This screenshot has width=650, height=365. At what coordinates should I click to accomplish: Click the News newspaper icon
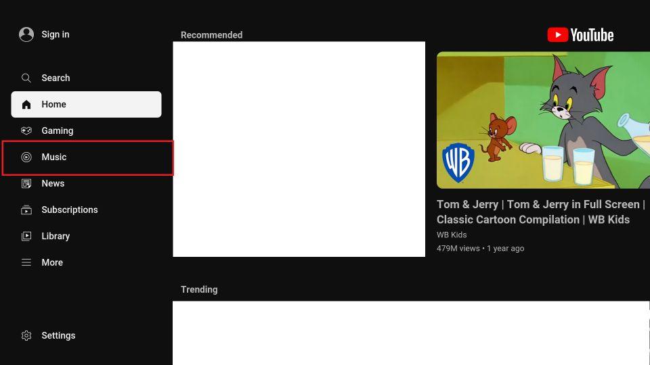click(26, 183)
